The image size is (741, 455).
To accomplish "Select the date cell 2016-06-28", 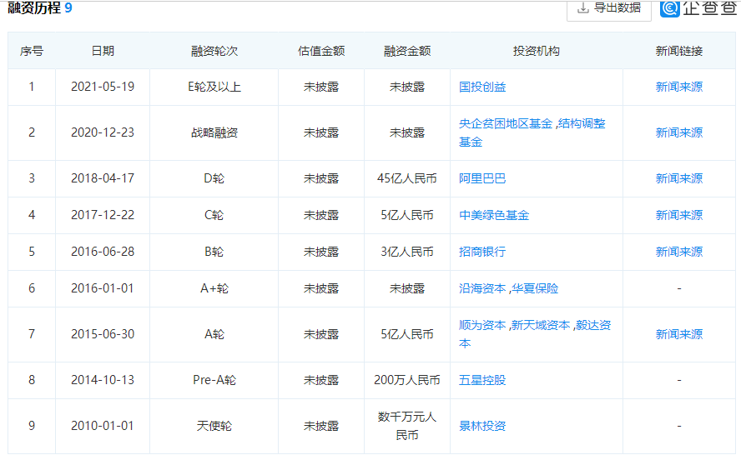I will point(103,252).
